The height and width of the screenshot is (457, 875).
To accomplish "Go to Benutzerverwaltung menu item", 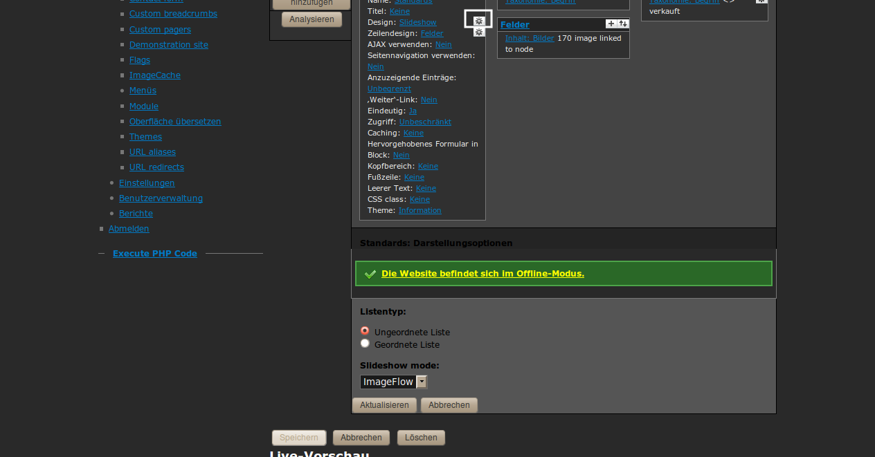I will click(x=161, y=198).
